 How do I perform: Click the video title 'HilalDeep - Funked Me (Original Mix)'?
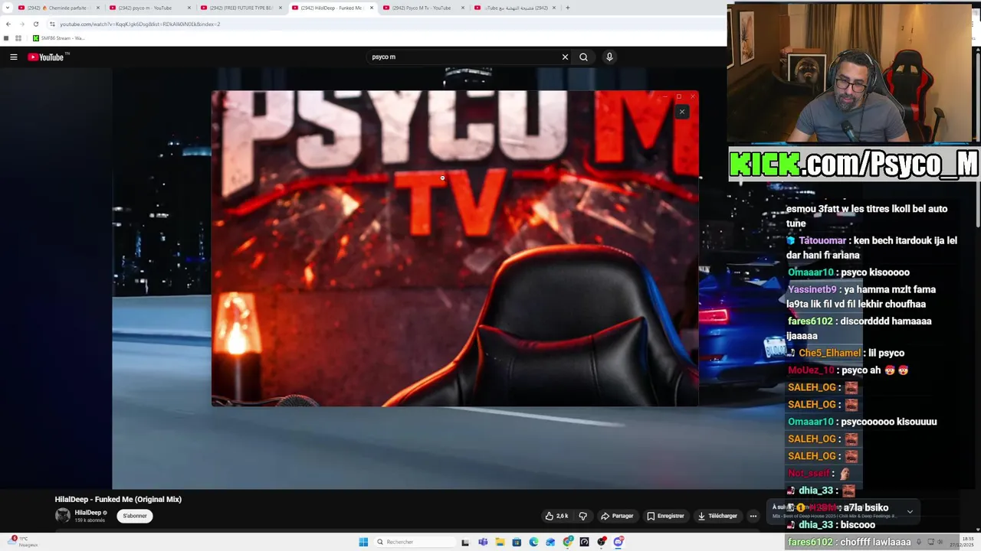(x=118, y=499)
